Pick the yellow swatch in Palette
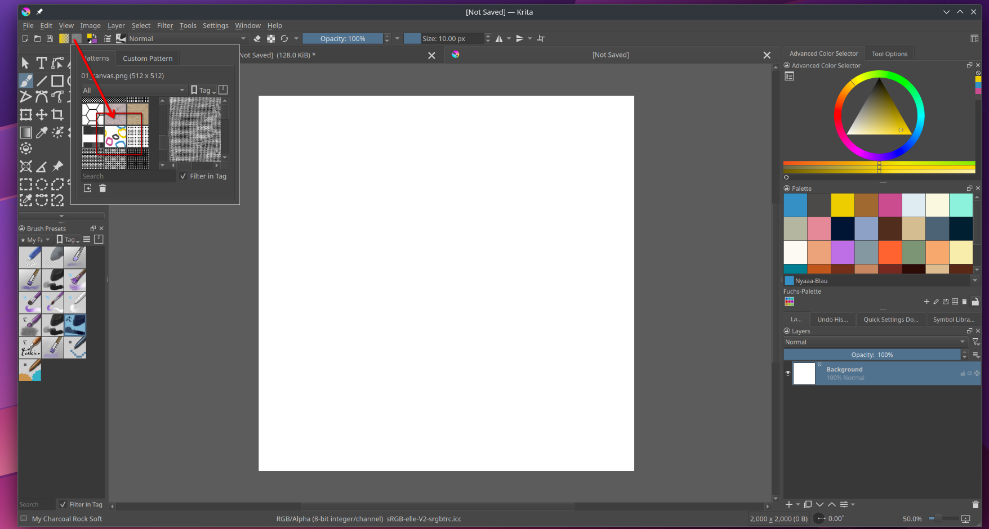This screenshot has height=529, width=989. click(x=843, y=205)
